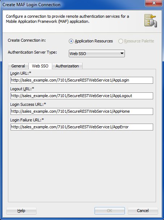Click the login connection key icon
This screenshot has width=164, height=220.
[151, 21]
